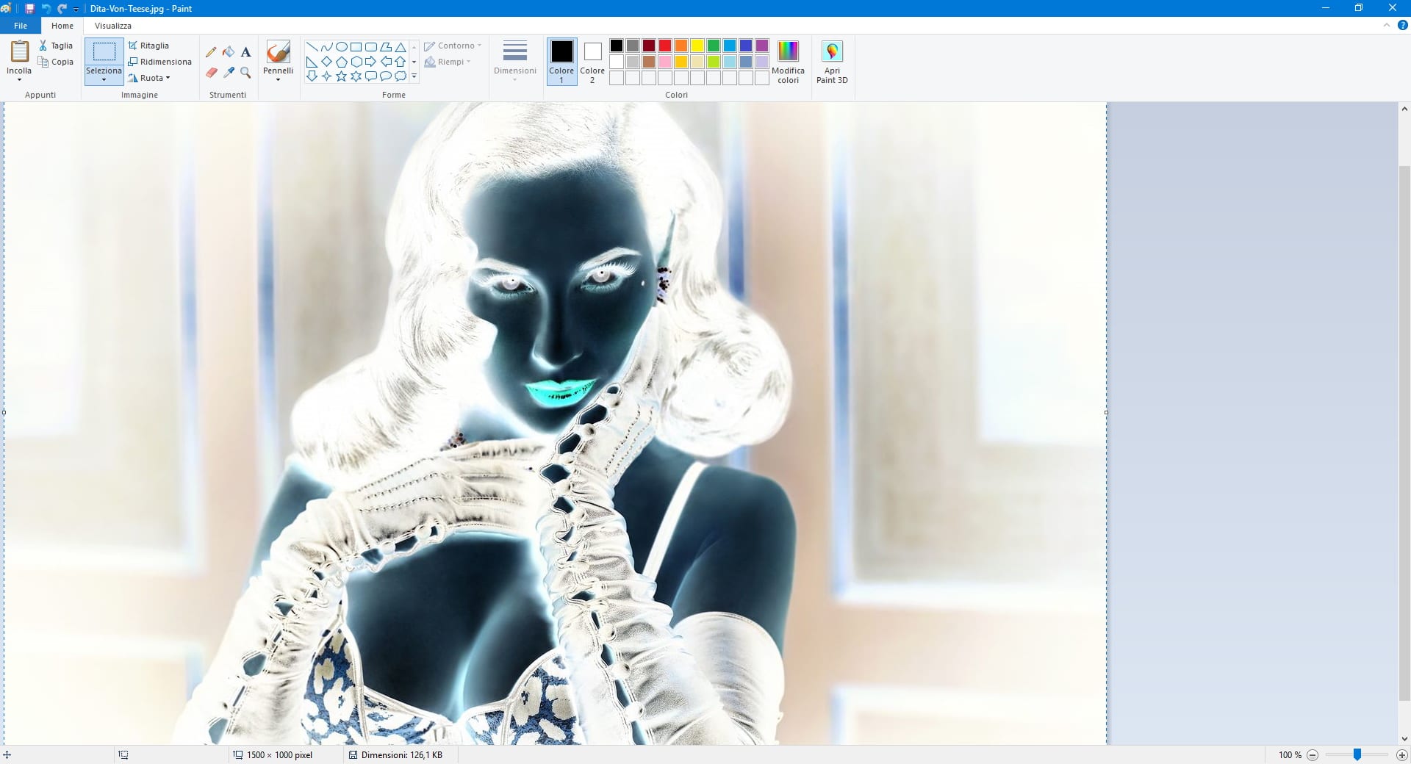Image resolution: width=1411 pixels, height=764 pixels.
Task: Collapse the ribbon with the chevron
Action: tap(1386, 26)
